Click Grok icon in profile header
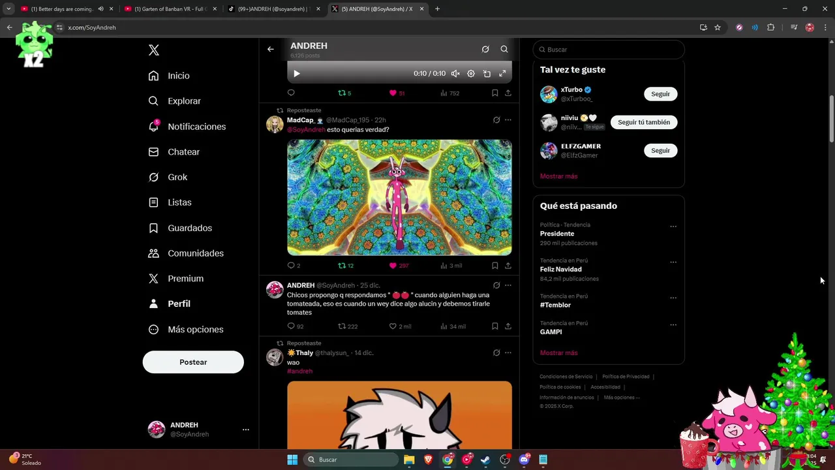Screen dimensions: 835x470 485,49
